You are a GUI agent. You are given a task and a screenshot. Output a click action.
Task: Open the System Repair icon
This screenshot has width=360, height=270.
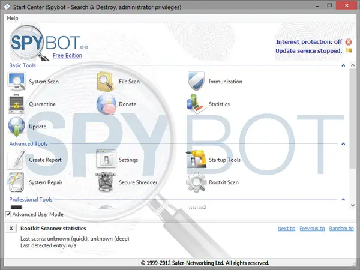coord(16,182)
